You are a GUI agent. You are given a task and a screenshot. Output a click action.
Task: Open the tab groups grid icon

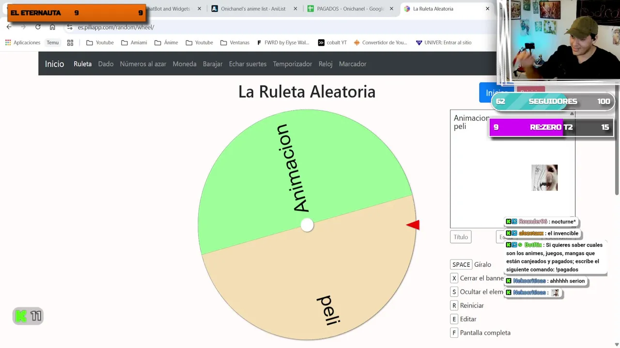(70, 43)
